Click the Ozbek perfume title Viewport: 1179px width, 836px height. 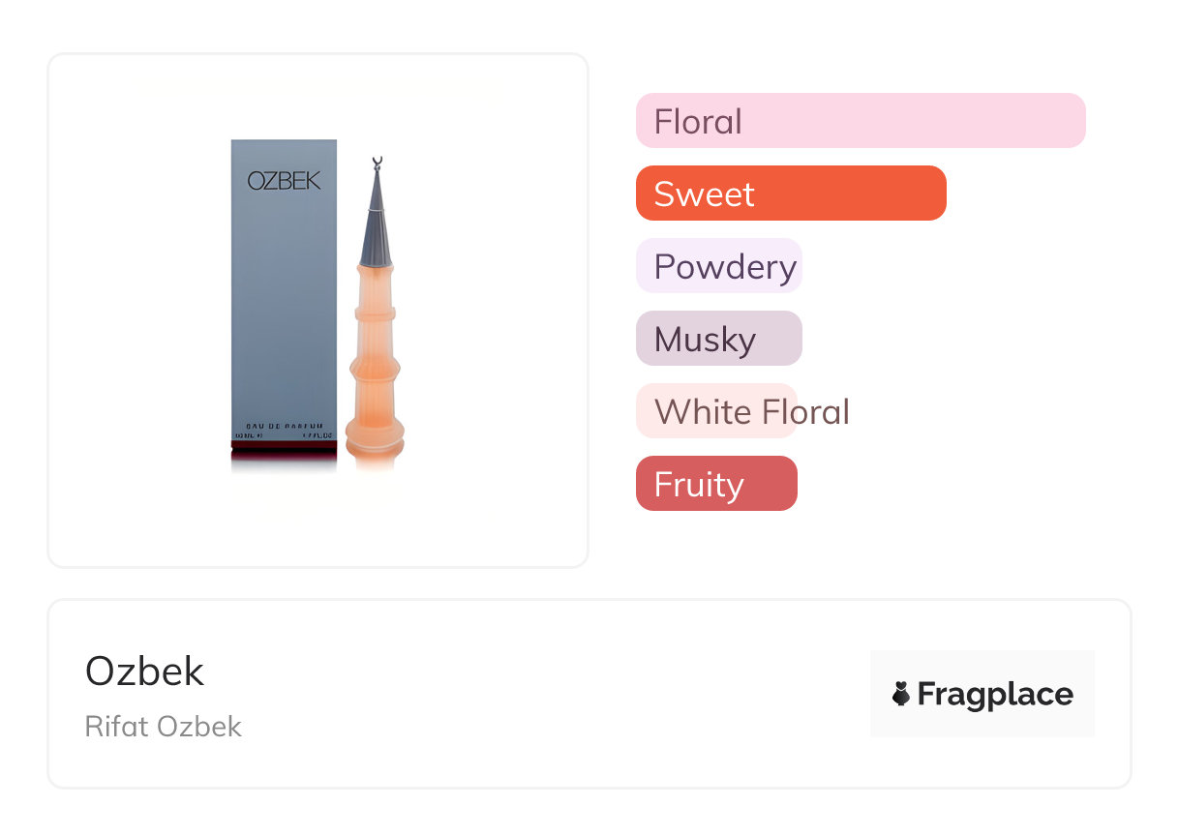click(145, 672)
